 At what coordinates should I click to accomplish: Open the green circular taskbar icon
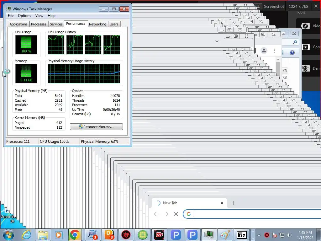pos(143,235)
